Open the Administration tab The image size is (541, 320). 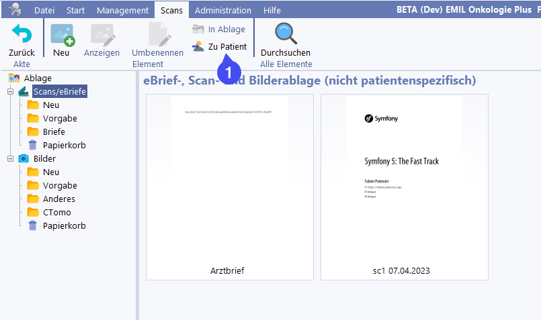(222, 10)
